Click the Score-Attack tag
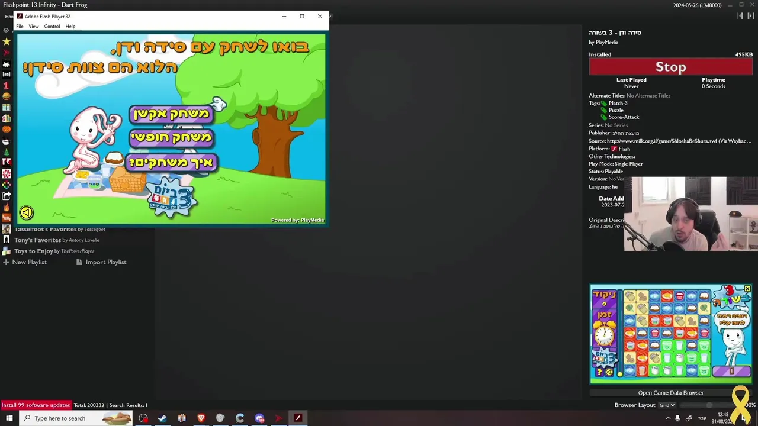This screenshot has width=758, height=426. point(624,117)
